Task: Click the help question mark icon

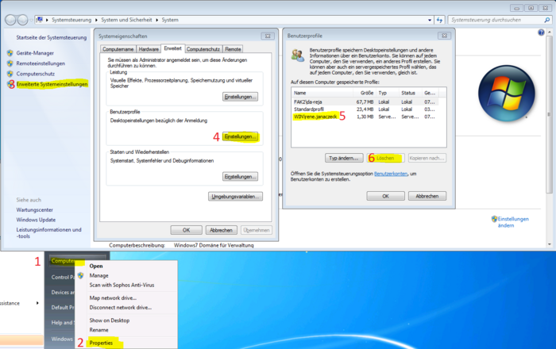Action: 541,33
